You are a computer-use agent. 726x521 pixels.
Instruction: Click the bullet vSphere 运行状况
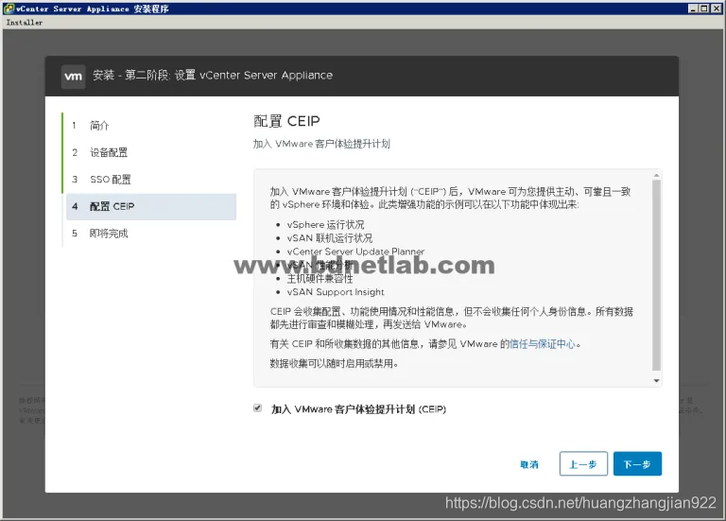[325, 225]
